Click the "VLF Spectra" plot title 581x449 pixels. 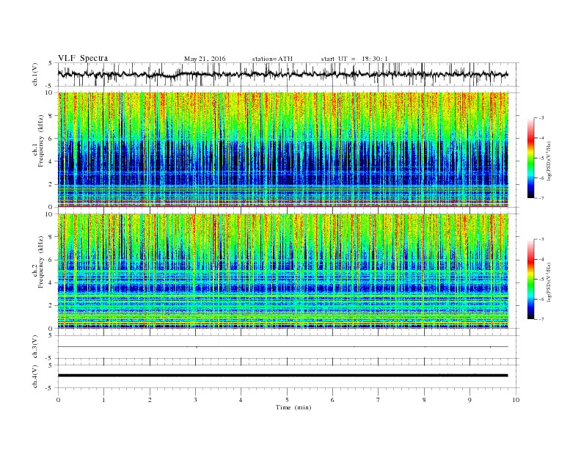coord(83,58)
